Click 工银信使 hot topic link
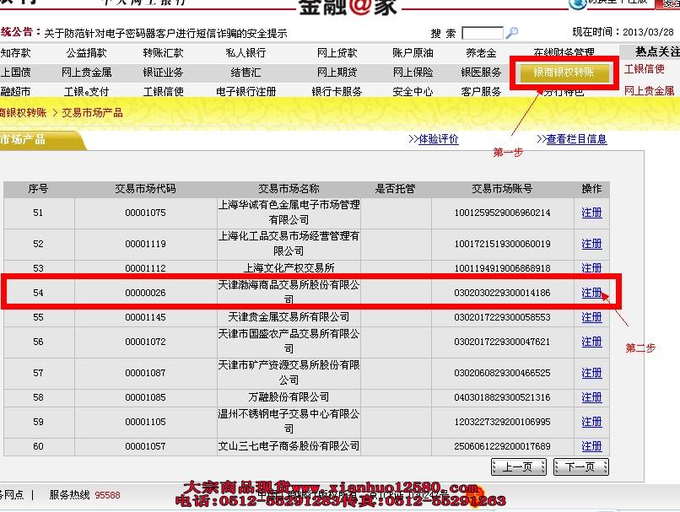 tap(644, 69)
